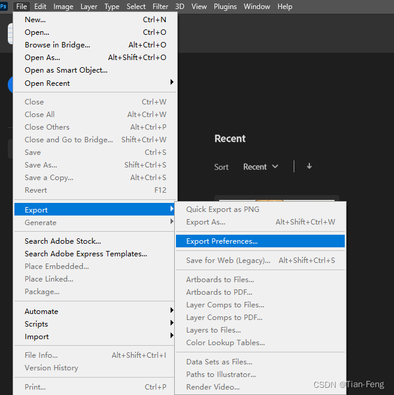Select Layer Comps to Files...
Image resolution: width=394 pixels, height=395 pixels.
(x=261, y=305)
